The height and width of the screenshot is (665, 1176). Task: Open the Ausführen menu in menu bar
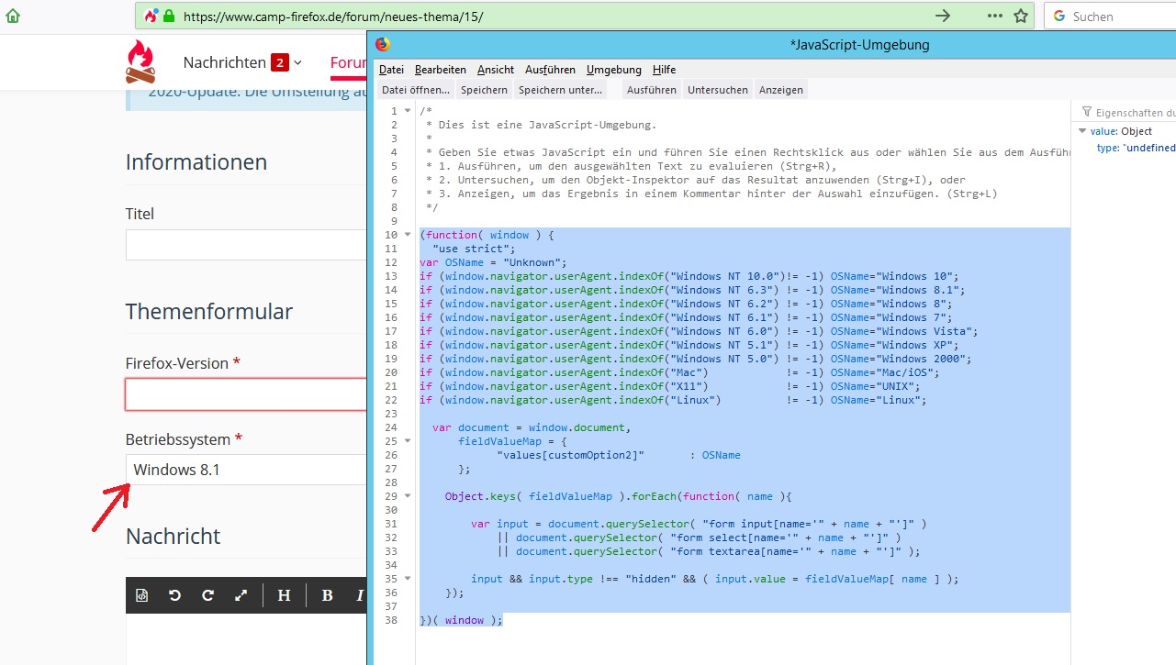pos(550,70)
